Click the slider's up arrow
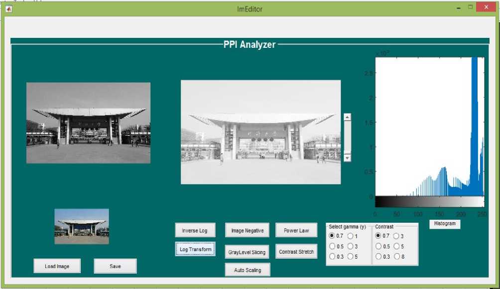 [x=347, y=117]
